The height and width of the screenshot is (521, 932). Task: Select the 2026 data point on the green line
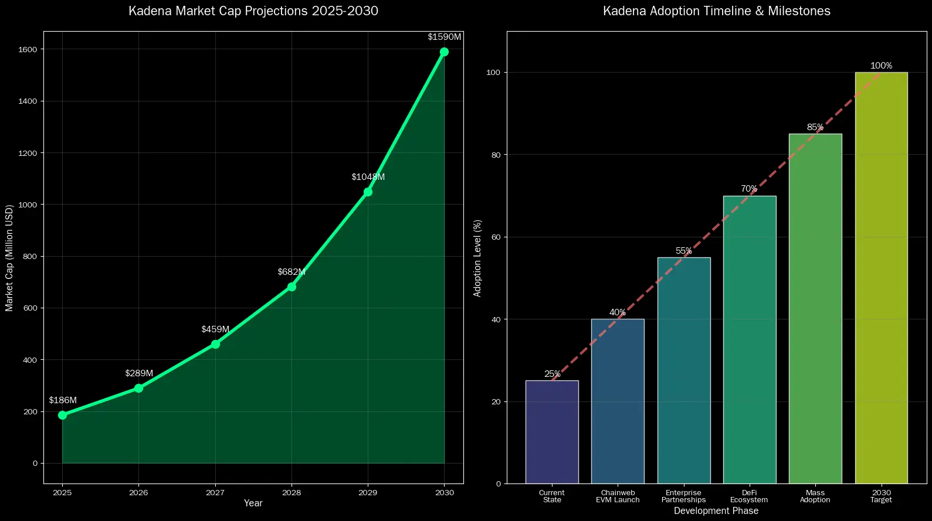pos(138,388)
